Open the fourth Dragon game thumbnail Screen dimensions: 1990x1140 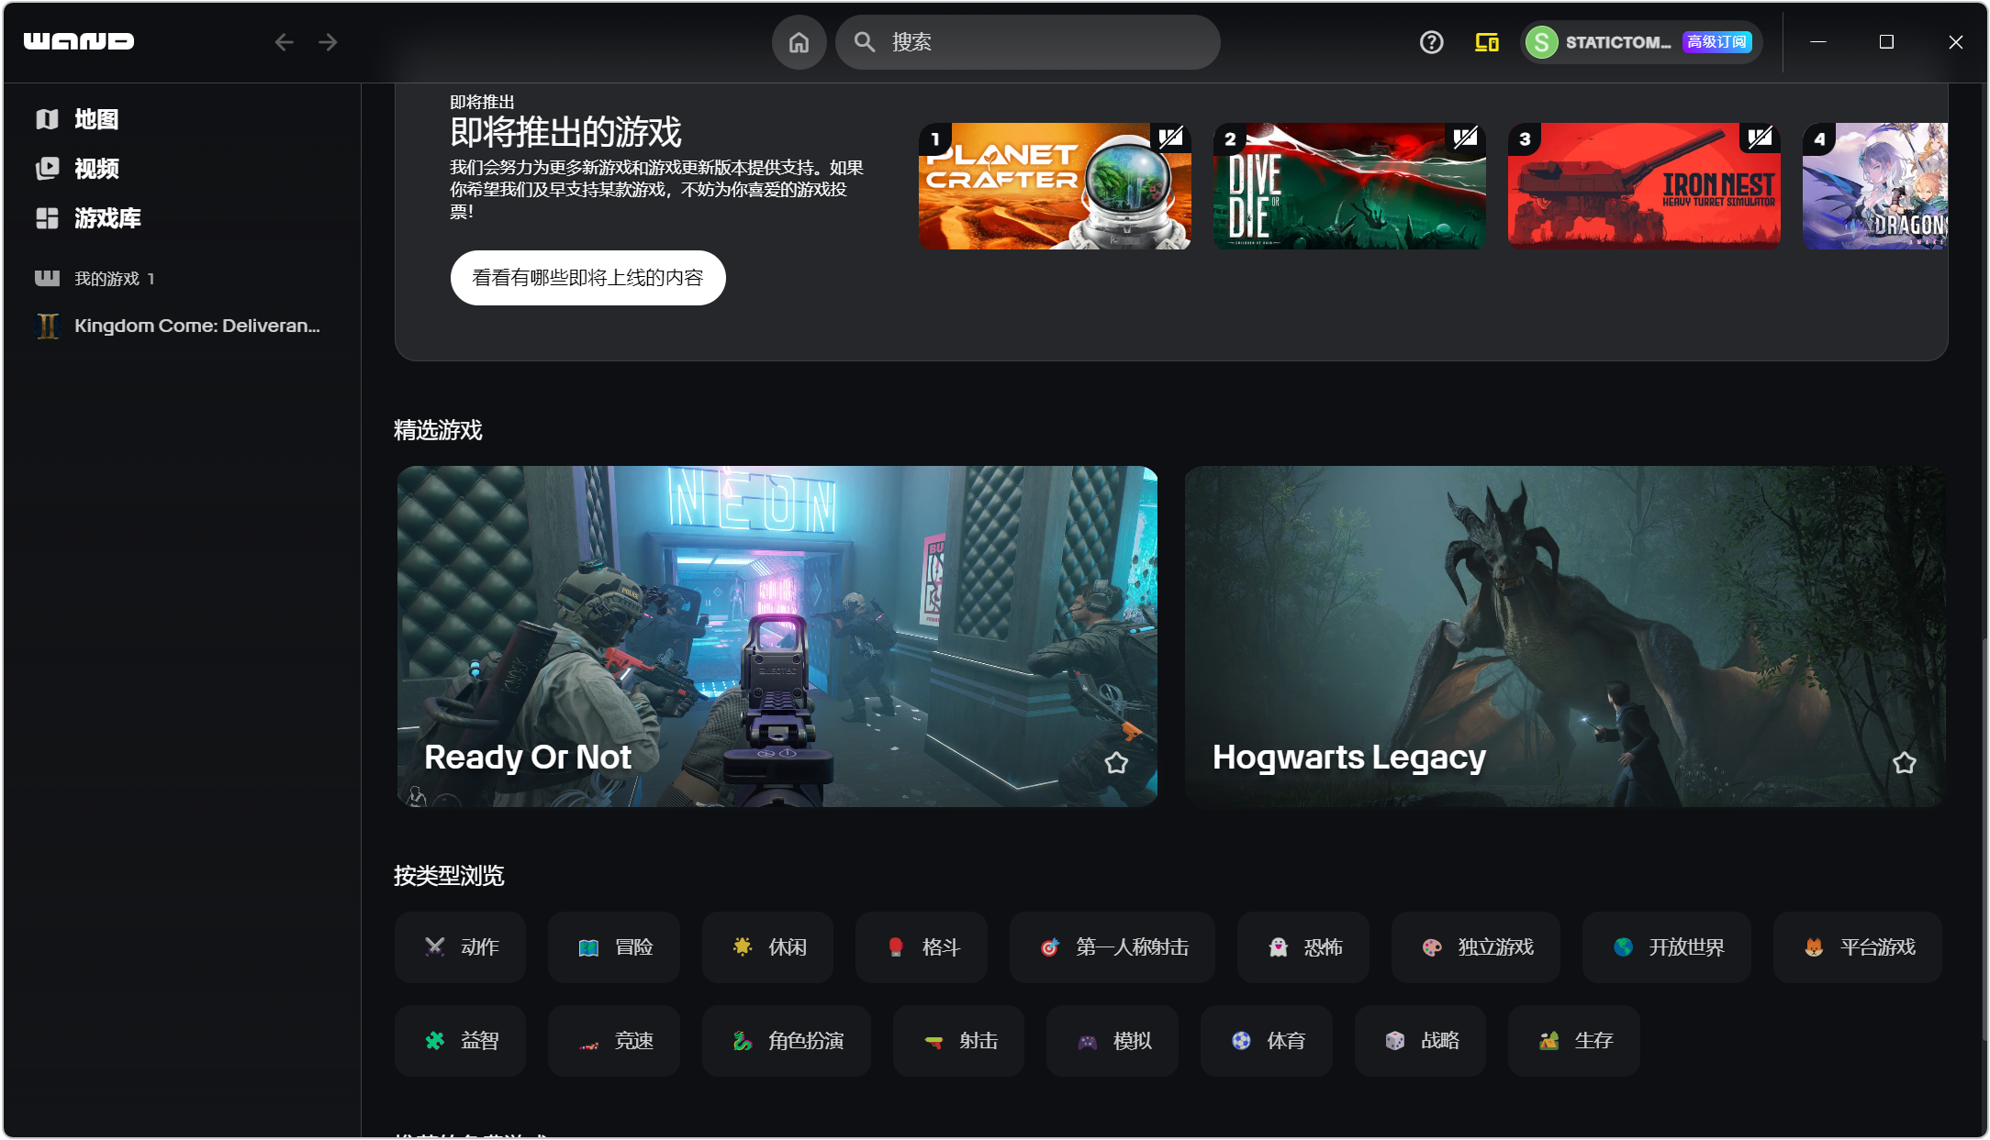pos(1875,186)
